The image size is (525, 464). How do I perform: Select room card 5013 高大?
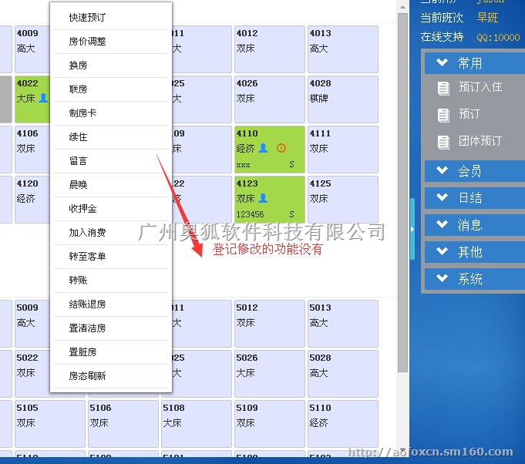(343, 324)
